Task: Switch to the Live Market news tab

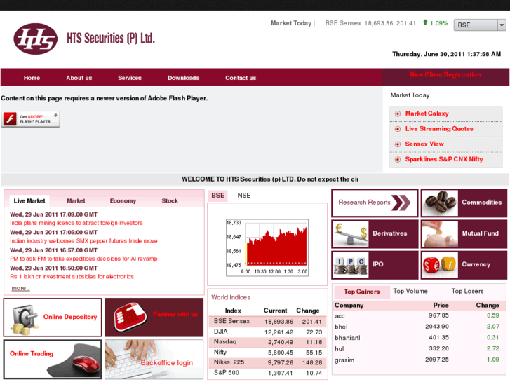Action: click(x=29, y=201)
